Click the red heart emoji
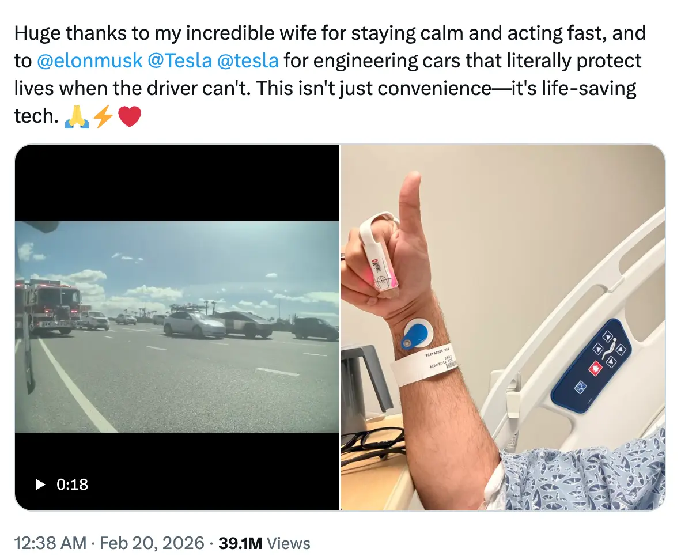This screenshot has width=681, height=560. (x=129, y=117)
